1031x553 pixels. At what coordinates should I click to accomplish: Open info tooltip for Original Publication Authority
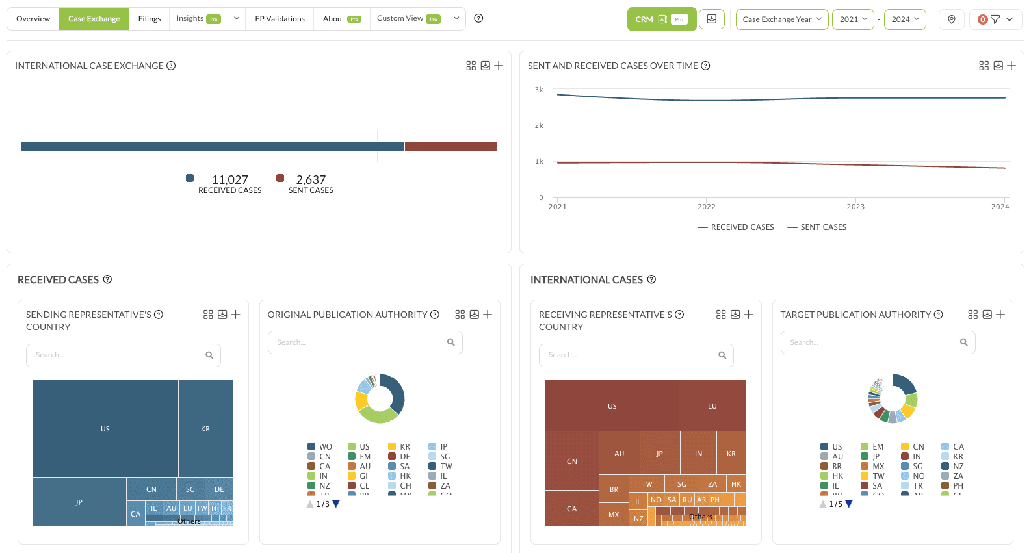pyautogui.click(x=435, y=315)
